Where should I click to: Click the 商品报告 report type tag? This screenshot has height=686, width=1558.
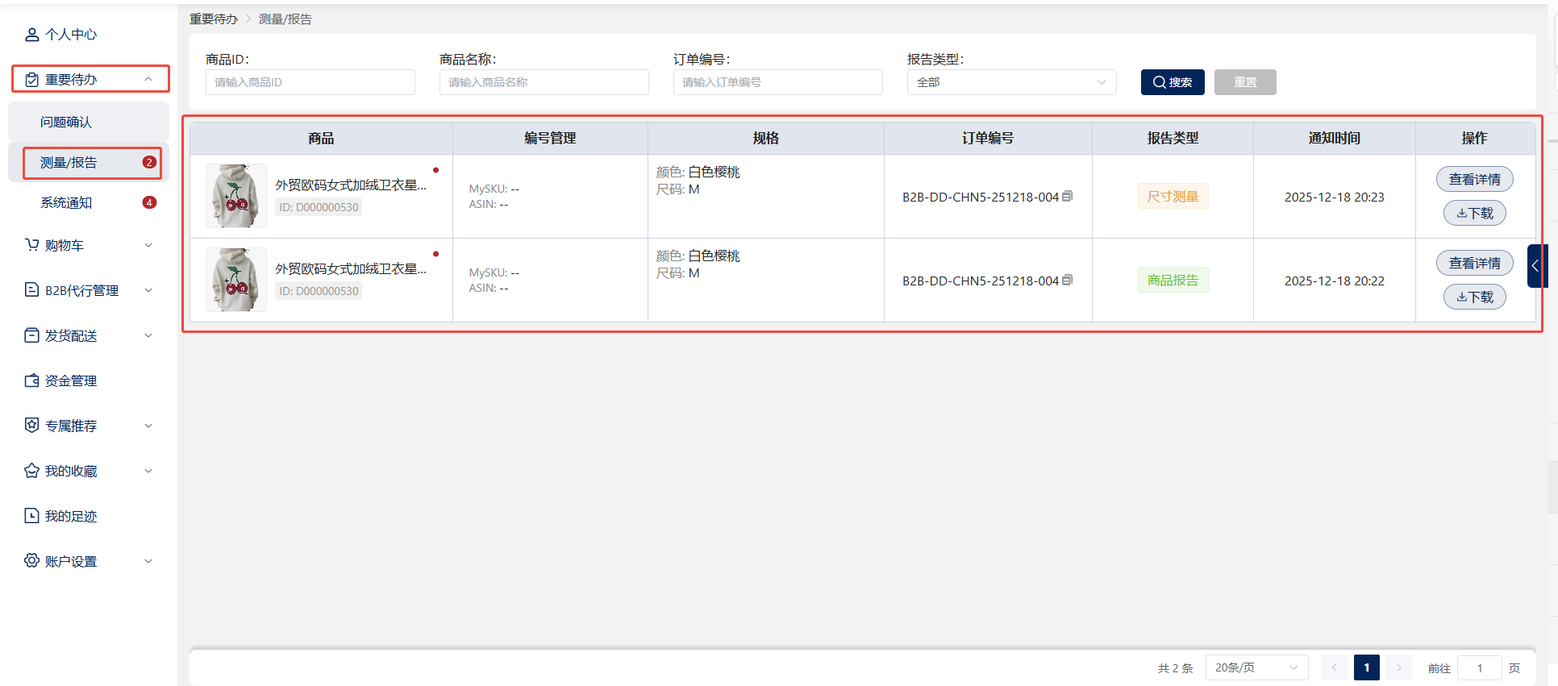1173,280
